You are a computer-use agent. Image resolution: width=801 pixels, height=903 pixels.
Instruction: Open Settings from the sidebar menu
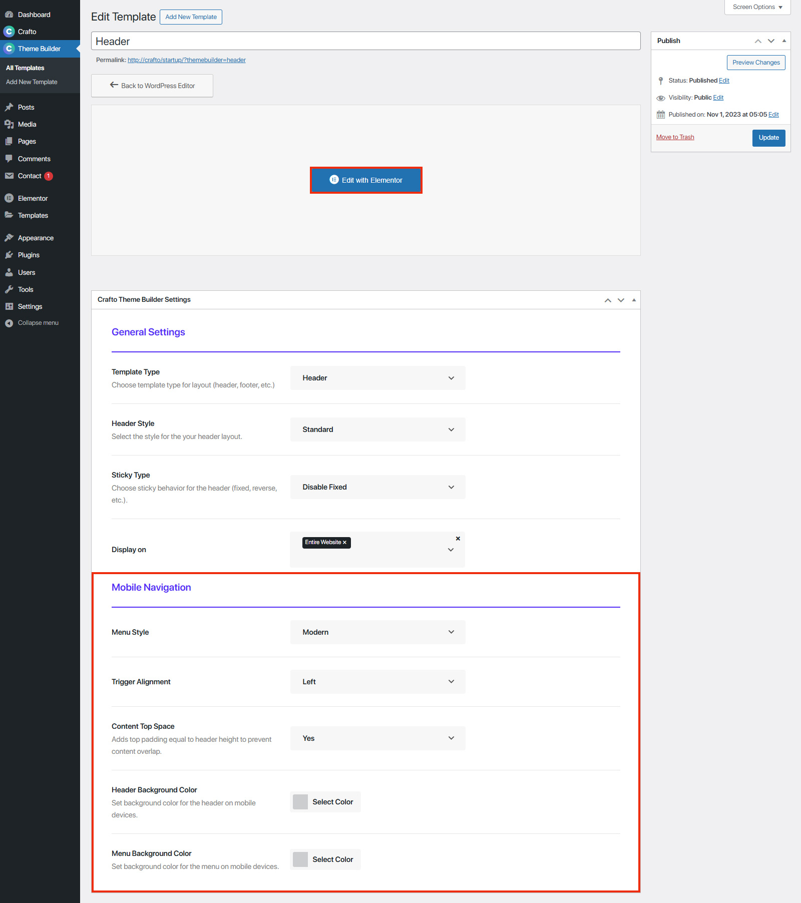click(x=10, y=306)
